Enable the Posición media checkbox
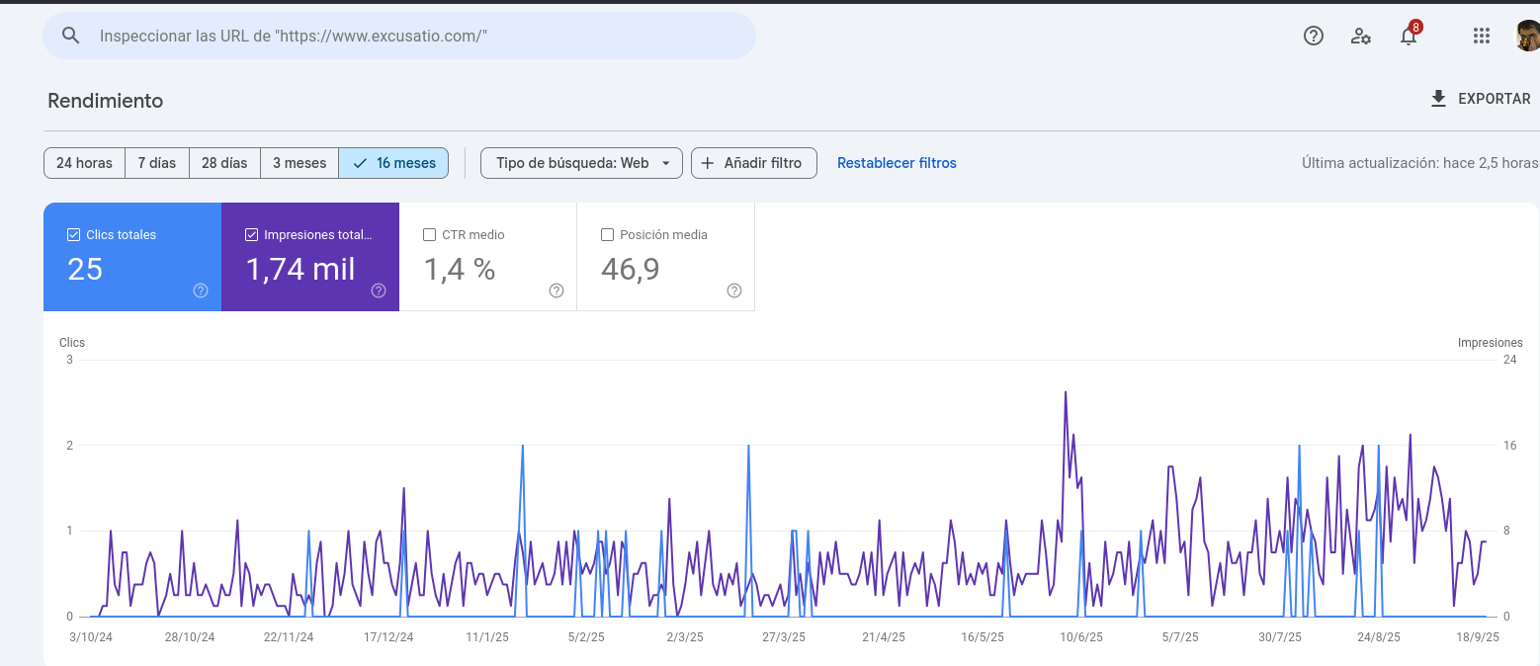1540x666 pixels. coord(607,235)
